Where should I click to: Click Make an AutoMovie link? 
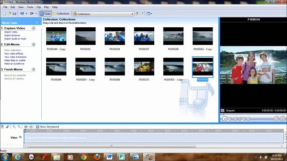point(14,64)
